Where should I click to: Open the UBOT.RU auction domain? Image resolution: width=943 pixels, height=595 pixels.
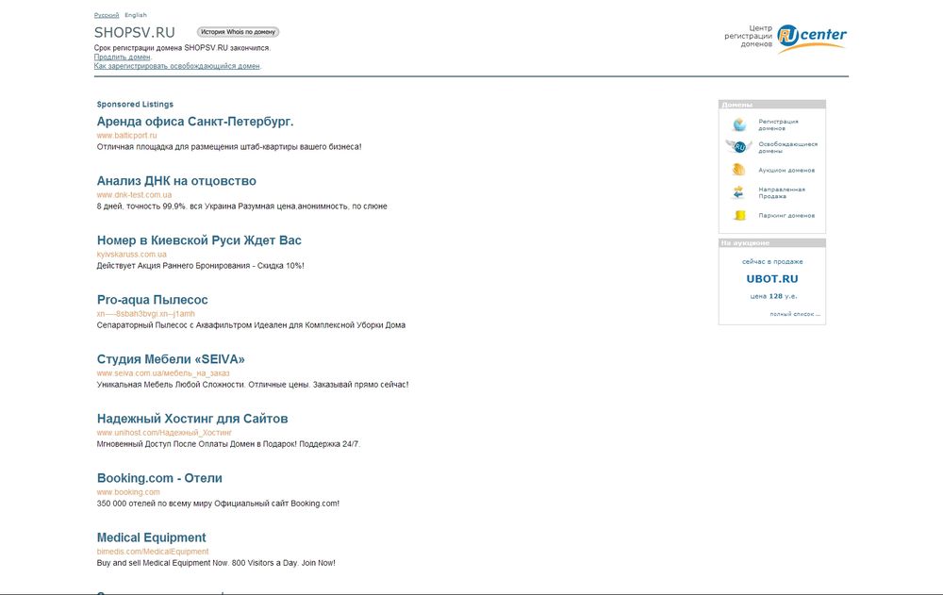(x=772, y=279)
